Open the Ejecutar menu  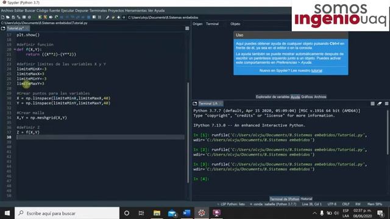tap(68, 11)
